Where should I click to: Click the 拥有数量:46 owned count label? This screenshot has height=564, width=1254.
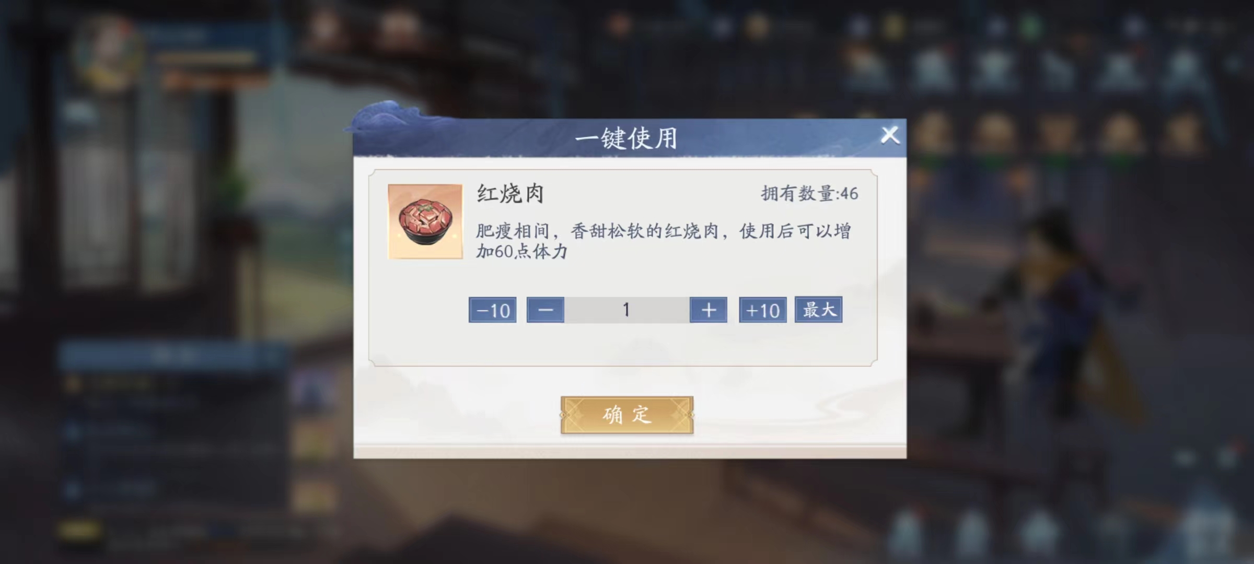(x=809, y=194)
